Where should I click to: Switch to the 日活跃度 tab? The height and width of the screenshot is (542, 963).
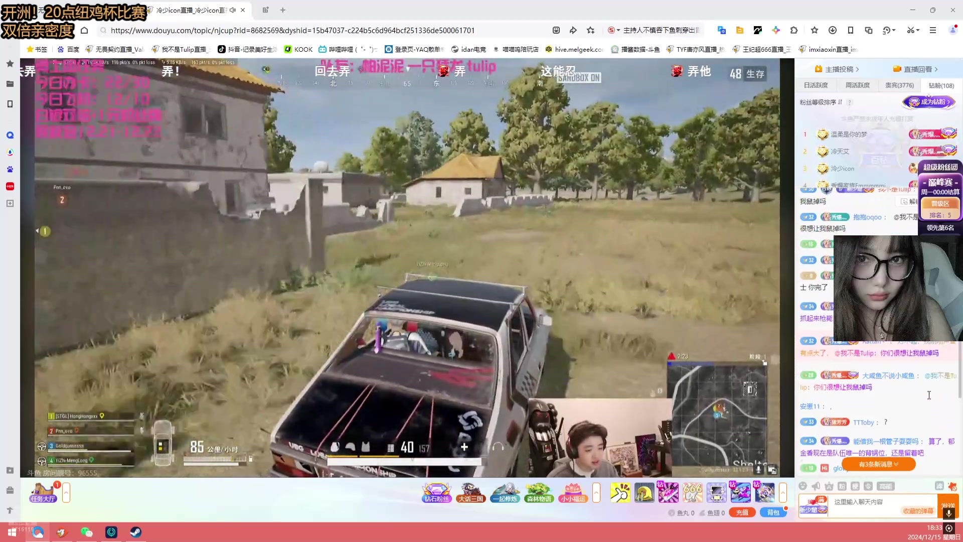coord(816,85)
